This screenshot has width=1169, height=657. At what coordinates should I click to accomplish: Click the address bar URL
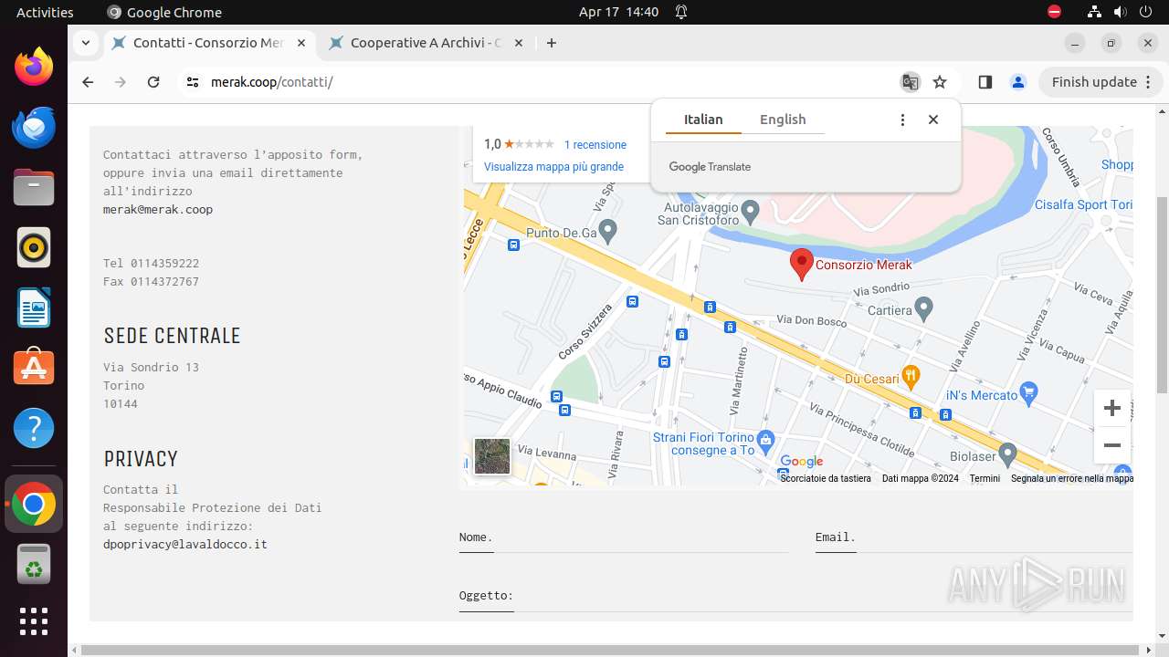pyautogui.click(x=271, y=82)
